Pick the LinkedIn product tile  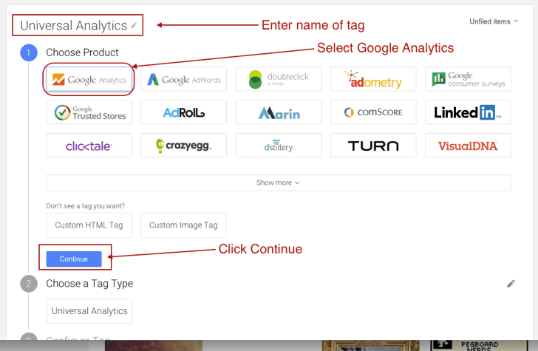(468, 112)
